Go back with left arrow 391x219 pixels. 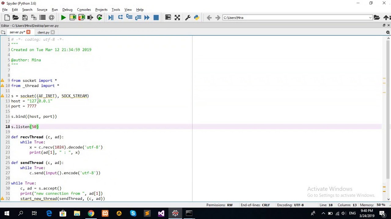point(209,18)
